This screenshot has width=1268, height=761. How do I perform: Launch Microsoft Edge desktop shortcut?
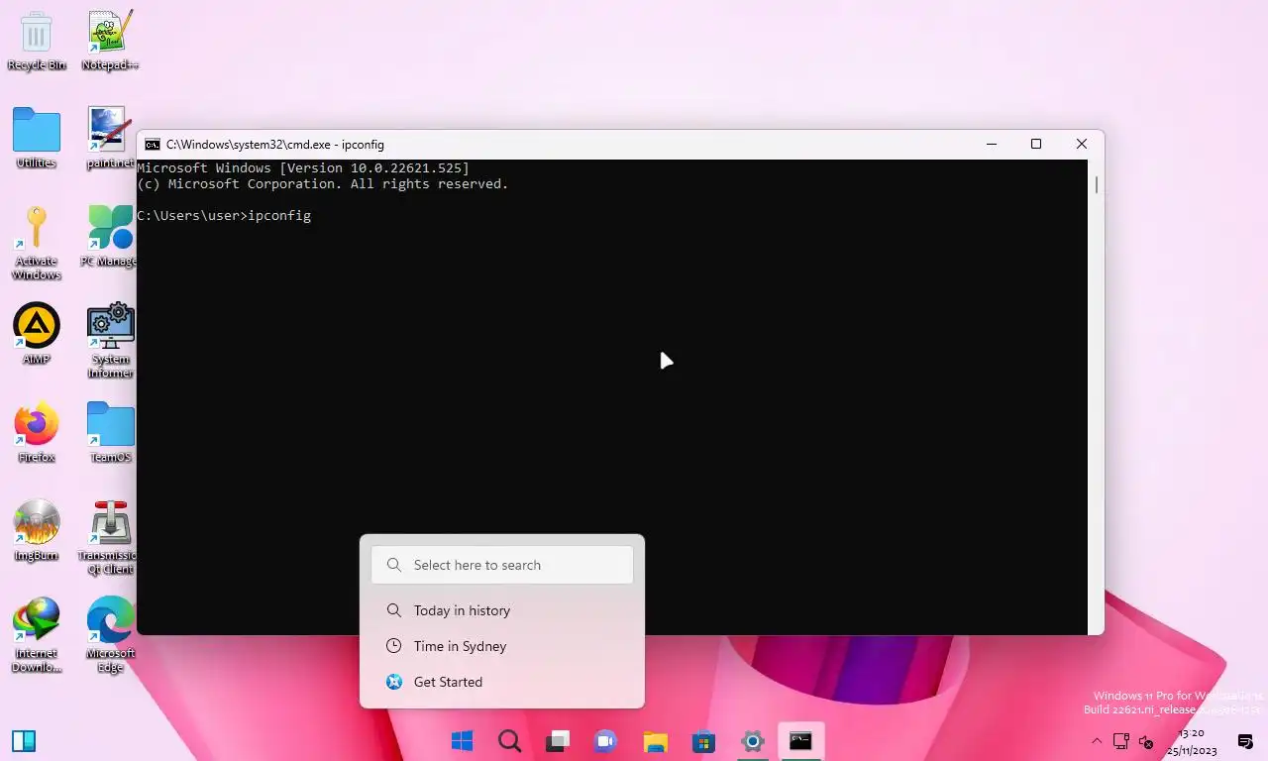110,636
